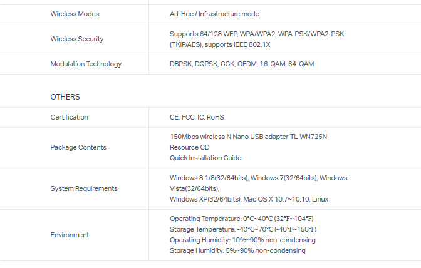
Task: Click the Operating Temperature line
Action: coord(241,219)
